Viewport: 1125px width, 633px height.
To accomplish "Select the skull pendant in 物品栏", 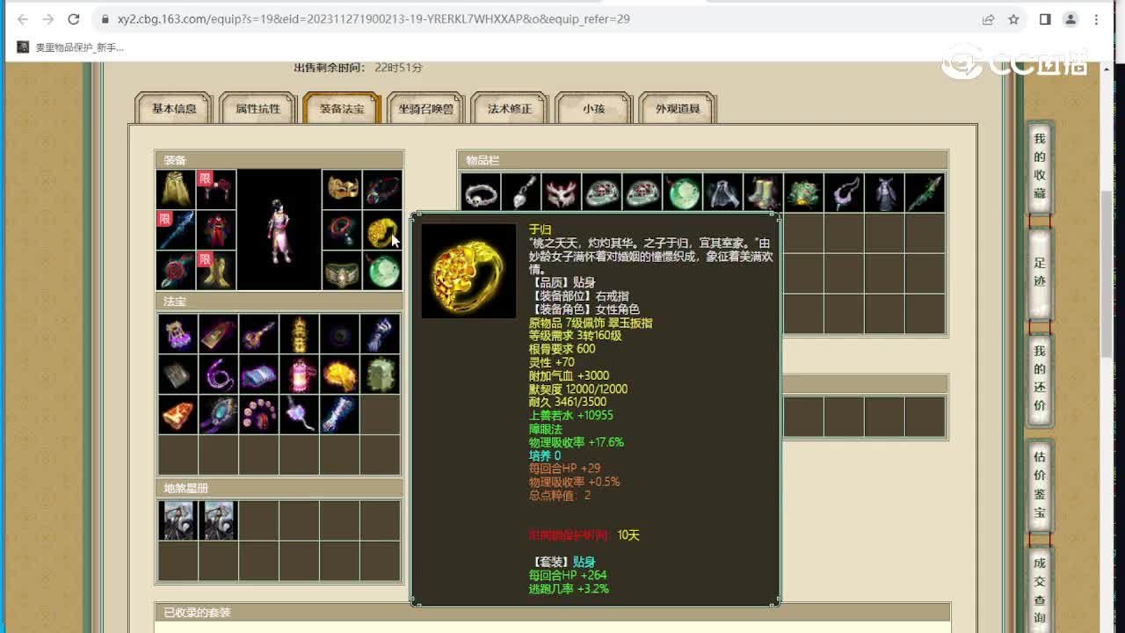I will click(521, 193).
